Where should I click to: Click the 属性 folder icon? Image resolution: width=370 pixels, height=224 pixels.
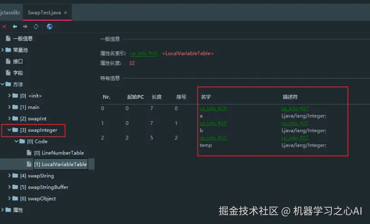[8, 210]
